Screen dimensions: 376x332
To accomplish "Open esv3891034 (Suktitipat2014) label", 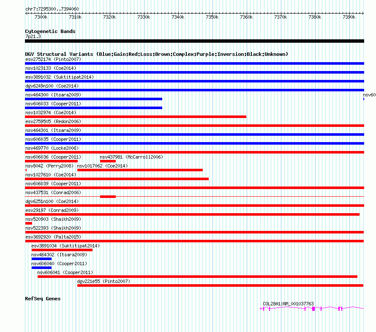I will point(65,246).
